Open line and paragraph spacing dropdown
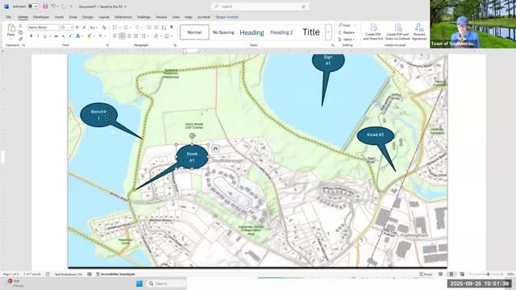516x290 pixels. 144,35
